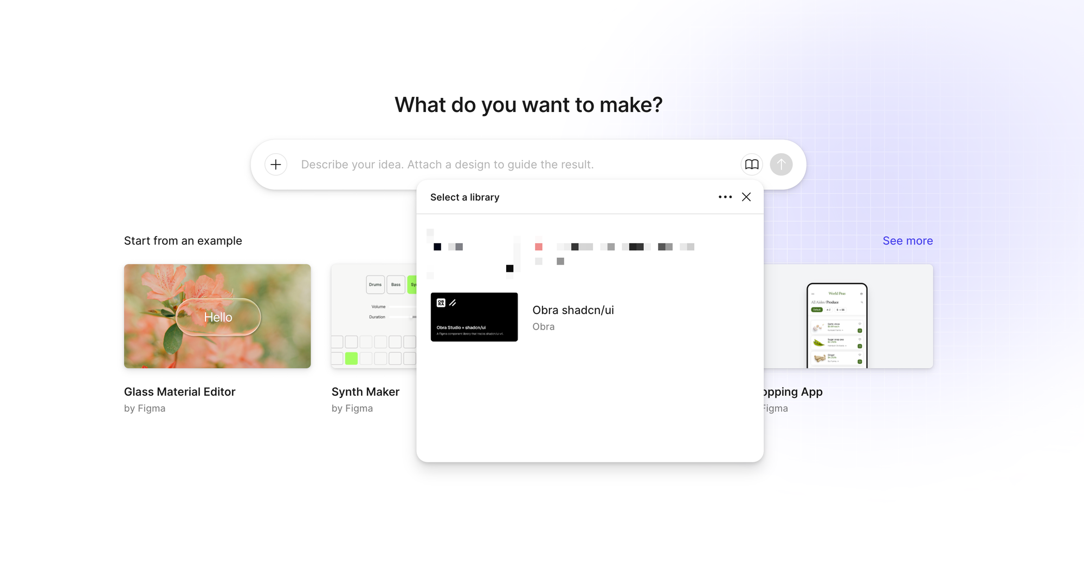Click the plus attach icon
The image size is (1084, 563).
[x=276, y=165]
